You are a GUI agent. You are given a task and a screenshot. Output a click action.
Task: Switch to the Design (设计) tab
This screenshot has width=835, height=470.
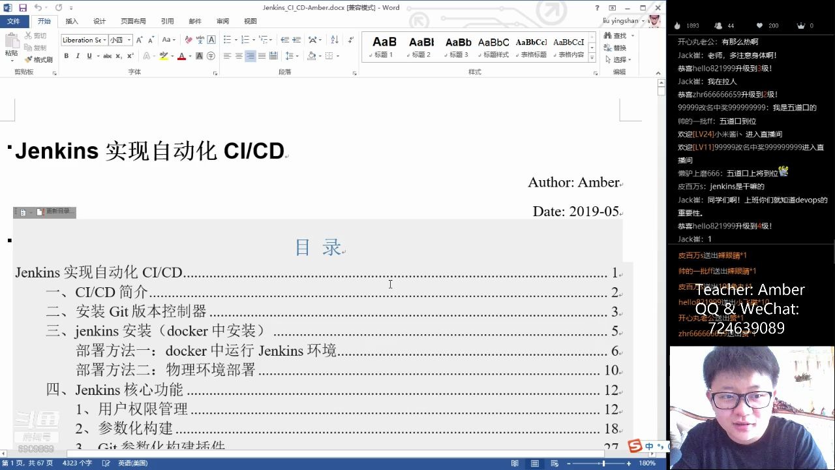click(x=99, y=21)
